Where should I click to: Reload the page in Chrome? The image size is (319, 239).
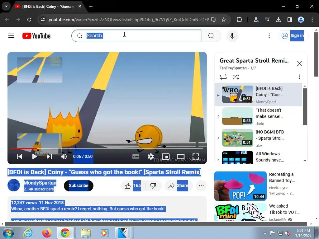[x=29, y=20]
